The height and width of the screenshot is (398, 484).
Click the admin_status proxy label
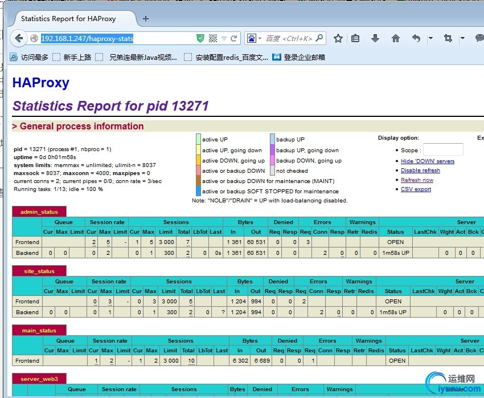[39, 212]
